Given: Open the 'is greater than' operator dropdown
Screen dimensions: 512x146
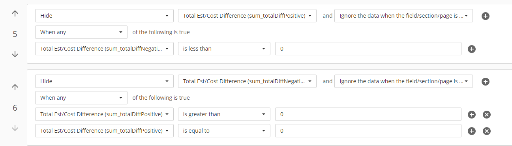Looking at the screenshot, I should click(x=224, y=114).
